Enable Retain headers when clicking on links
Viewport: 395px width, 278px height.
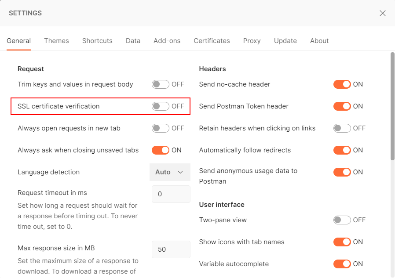[x=342, y=128]
